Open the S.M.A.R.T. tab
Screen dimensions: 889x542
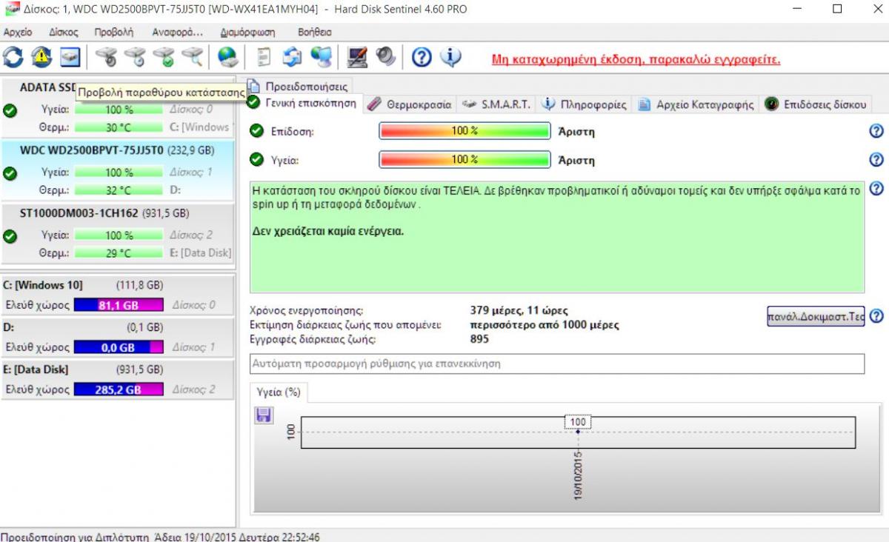pyautogui.click(x=496, y=104)
